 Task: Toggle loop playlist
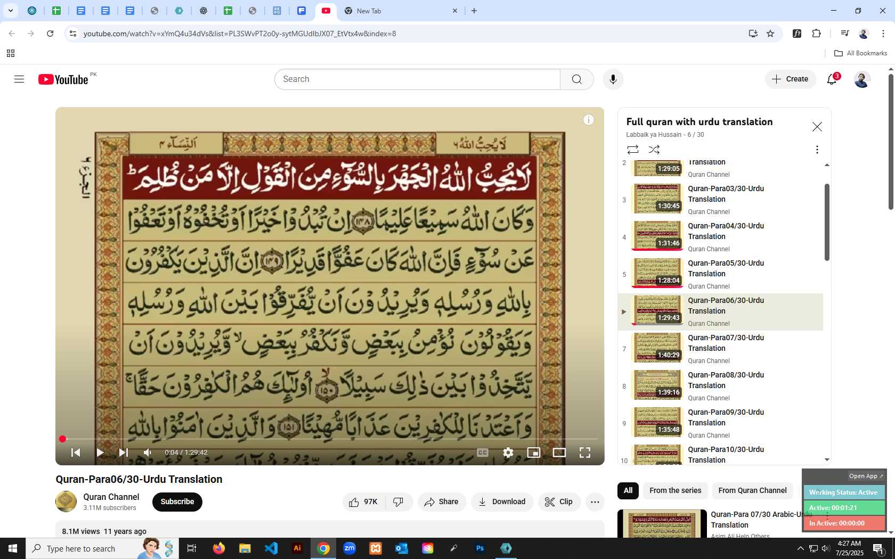633,150
